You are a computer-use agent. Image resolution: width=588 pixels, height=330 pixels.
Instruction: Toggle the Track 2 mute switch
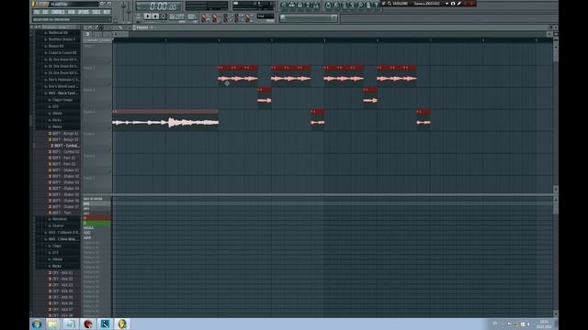coord(110,84)
